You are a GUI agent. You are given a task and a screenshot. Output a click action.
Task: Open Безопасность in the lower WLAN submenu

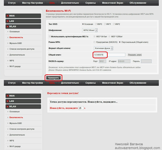[x=16, y=117]
